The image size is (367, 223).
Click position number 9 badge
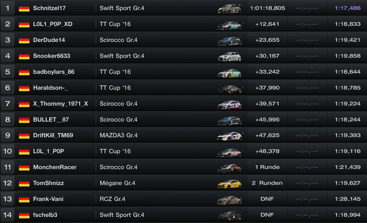7,135
